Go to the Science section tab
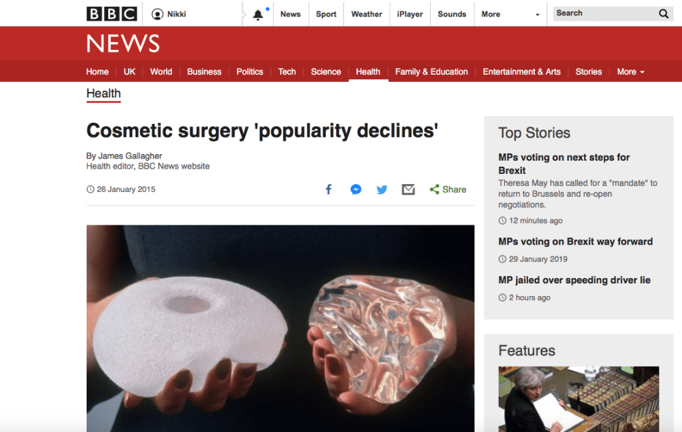682x432 pixels. pyautogui.click(x=326, y=71)
